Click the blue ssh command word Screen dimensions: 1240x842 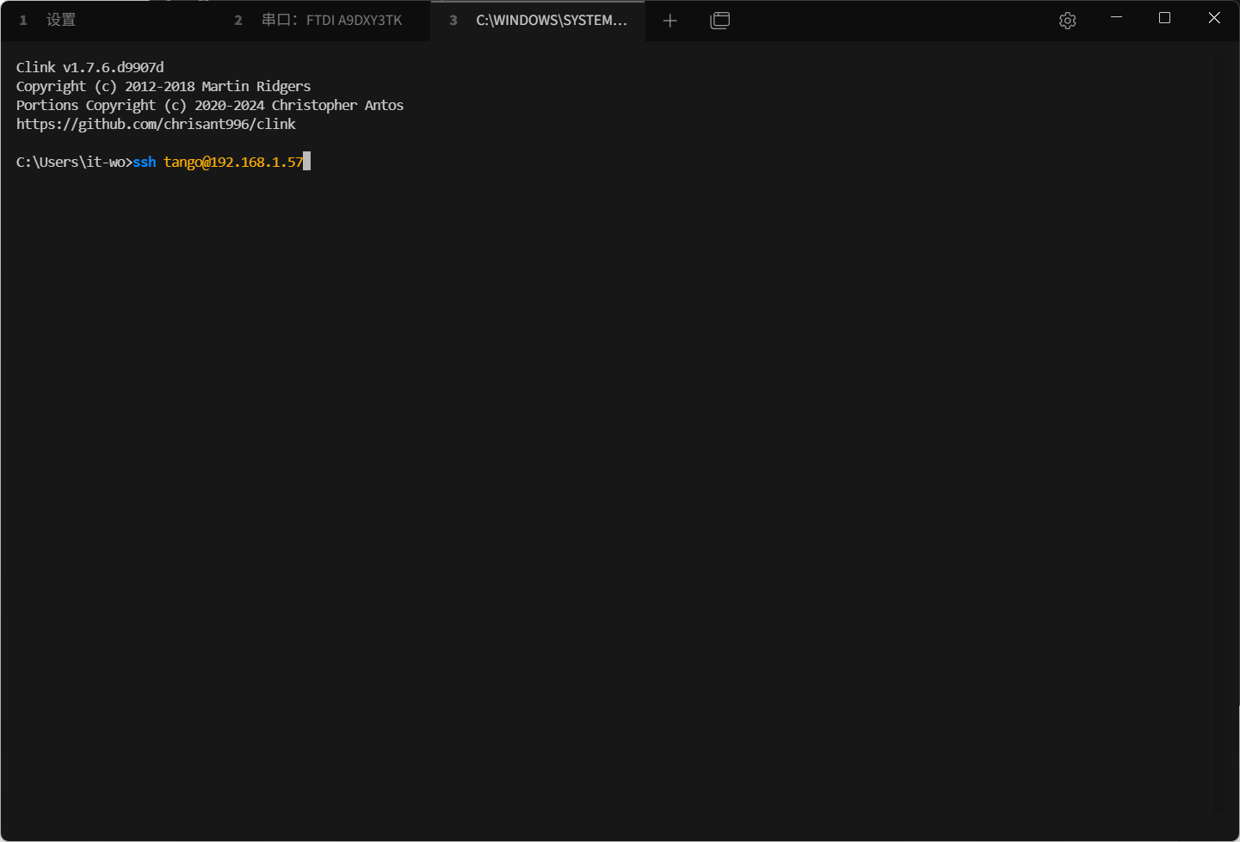tap(145, 162)
